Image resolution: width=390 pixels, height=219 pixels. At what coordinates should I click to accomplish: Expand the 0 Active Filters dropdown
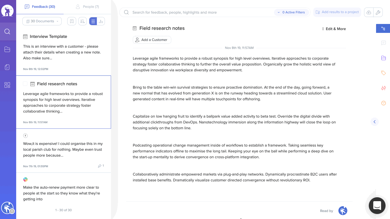292,12
